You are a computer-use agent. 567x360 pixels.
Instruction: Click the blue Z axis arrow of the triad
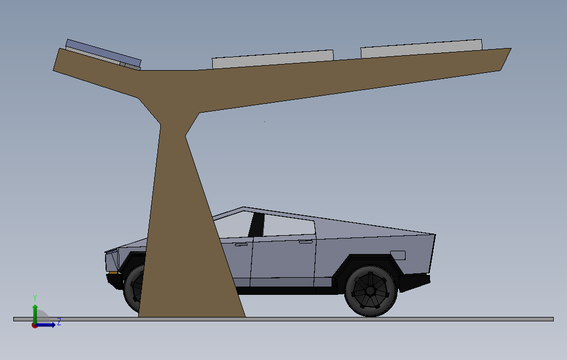click(x=46, y=325)
